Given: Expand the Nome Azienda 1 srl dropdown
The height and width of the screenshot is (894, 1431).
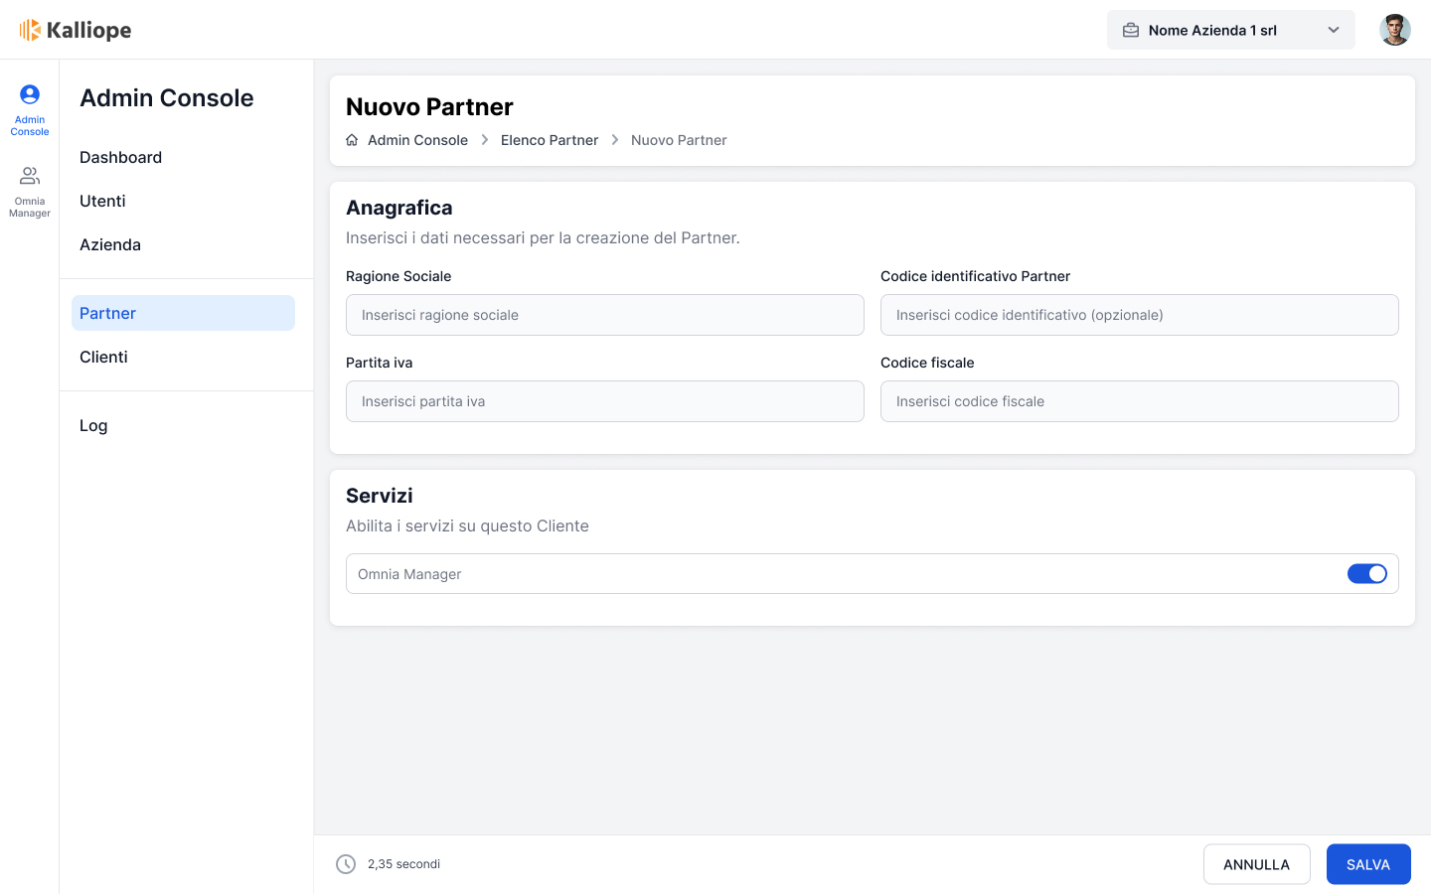Looking at the screenshot, I should pyautogui.click(x=1333, y=30).
